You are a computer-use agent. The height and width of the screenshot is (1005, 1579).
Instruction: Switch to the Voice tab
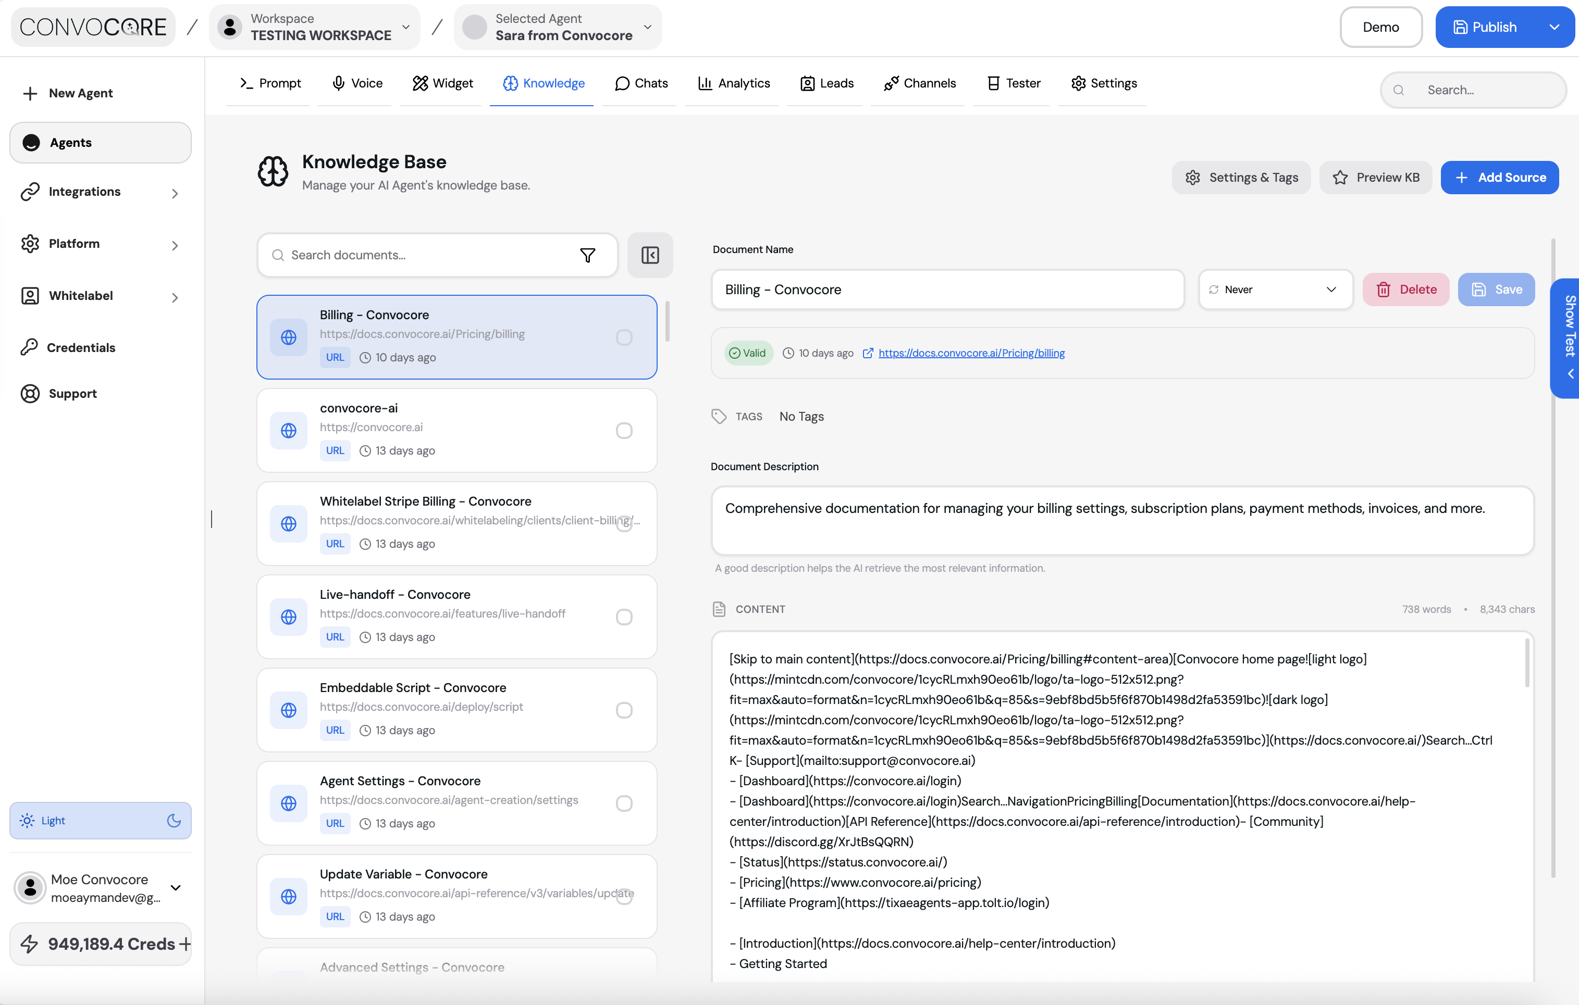[x=357, y=83]
